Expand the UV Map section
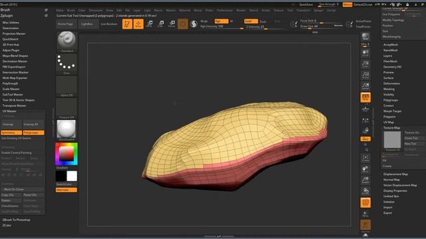Viewport: 426px width, 239px height. (389, 122)
